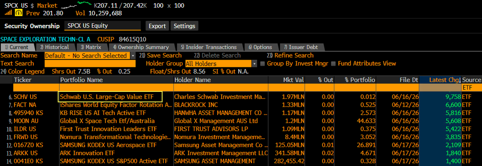Click Global X Space Tech Etf/Australia
Screen dimensions: 482x166
[x=107, y=121]
